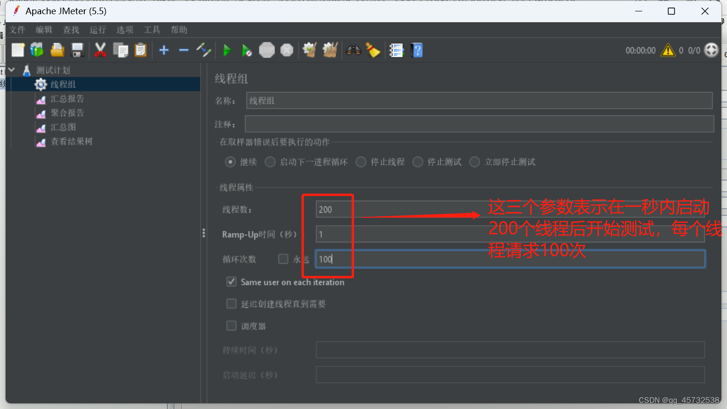Collapse the 测试计划 tree node arrow
Image resolution: width=727 pixels, height=409 pixels.
[x=12, y=70]
